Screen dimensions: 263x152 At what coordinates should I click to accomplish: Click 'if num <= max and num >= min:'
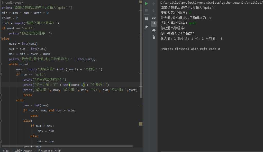coord(49,110)
